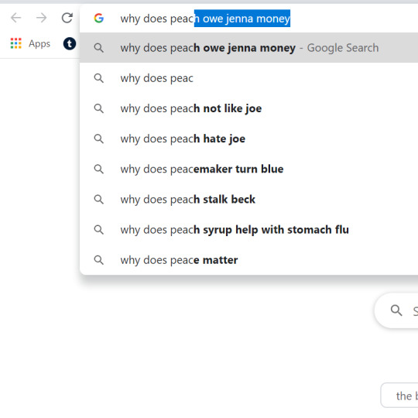Viewport: 418px width, 418px height.
Task: Click the browser forward arrow
Action: point(41,18)
